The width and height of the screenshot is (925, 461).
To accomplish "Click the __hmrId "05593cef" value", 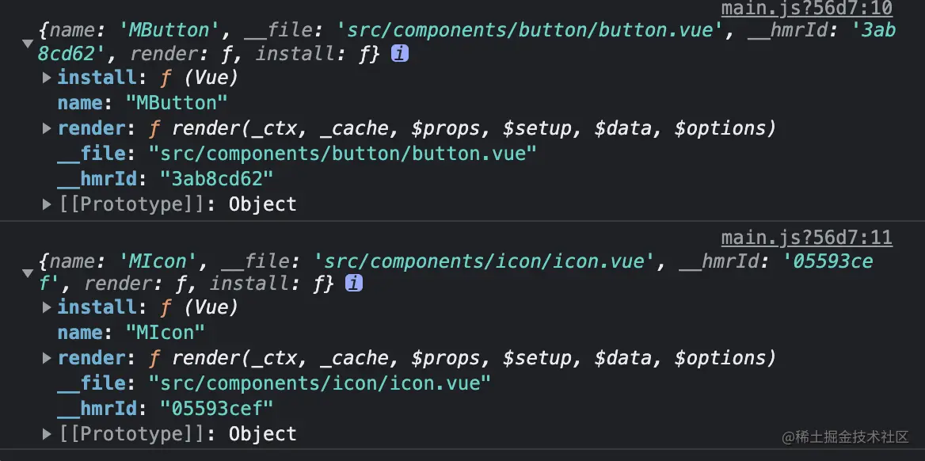I will click(x=216, y=409).
